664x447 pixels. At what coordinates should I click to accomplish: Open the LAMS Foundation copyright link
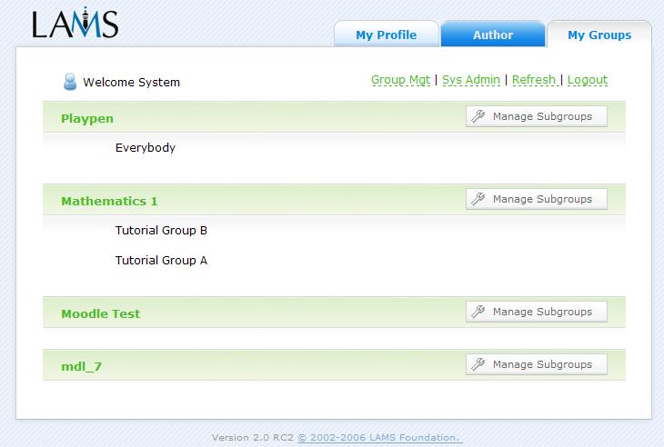[379, 437]
